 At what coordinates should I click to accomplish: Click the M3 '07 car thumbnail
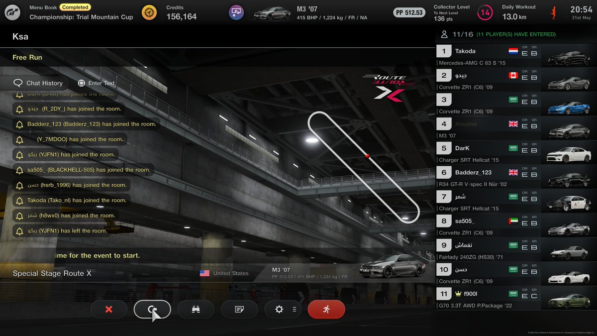[272, 12]
